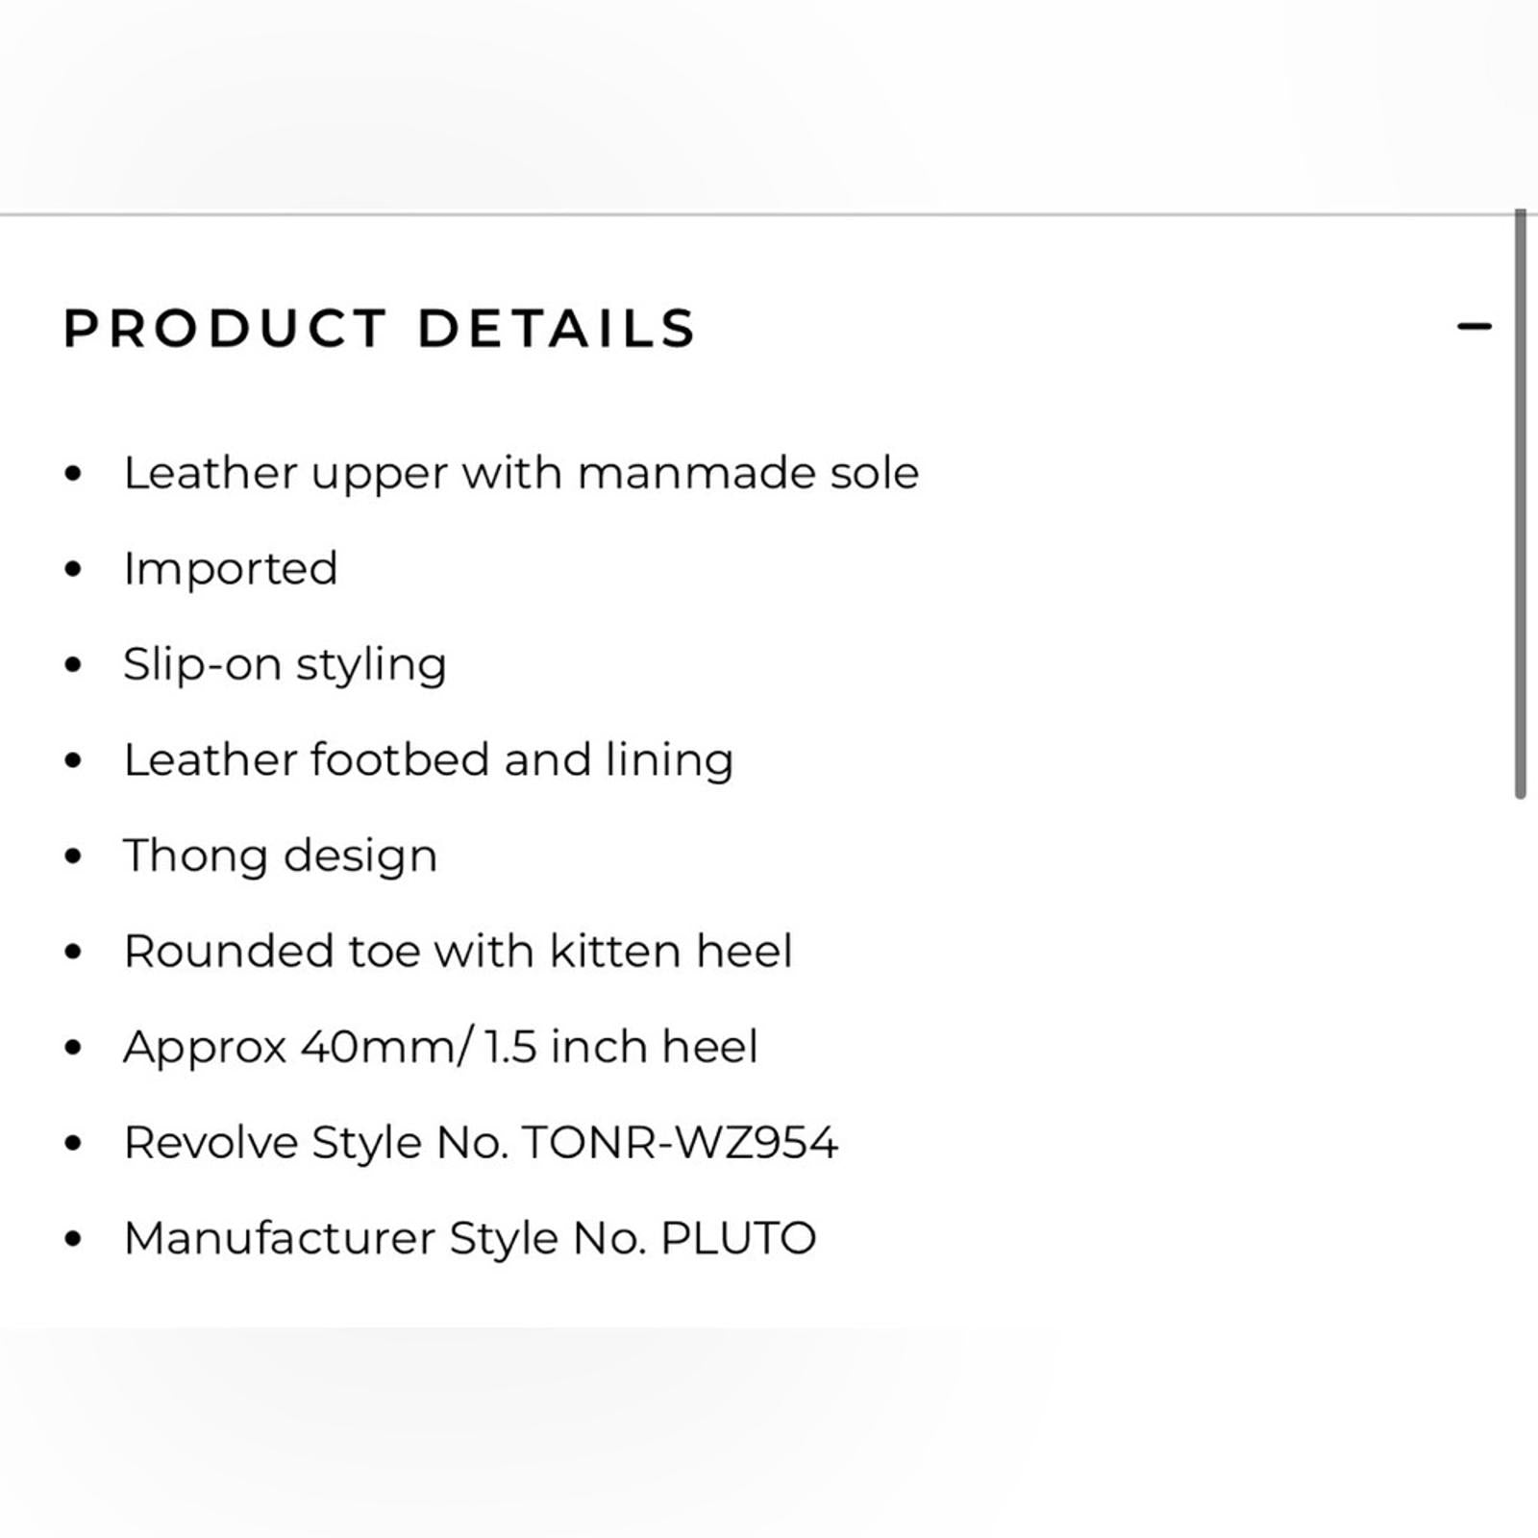
Task: Click the bullet beside Revolve Style No
Action: point(73,1142)
